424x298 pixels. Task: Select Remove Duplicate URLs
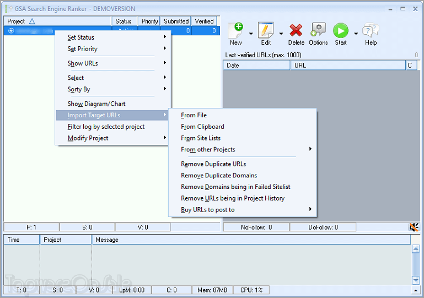pos(243,164)
